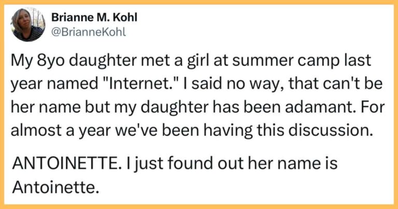This screenshot has height=209, width=398.
Task: Click the final word "Antoinette." in the tweet
Action: (x=55, y=187)
